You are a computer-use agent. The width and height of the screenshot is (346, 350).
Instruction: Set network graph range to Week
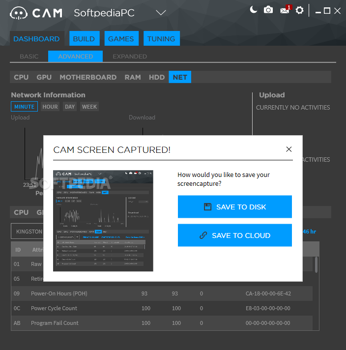pos(89,107)
